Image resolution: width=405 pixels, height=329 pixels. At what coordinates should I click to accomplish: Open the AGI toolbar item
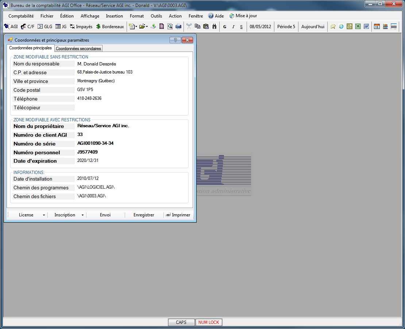pyautogui.click(x=11, y=26)
